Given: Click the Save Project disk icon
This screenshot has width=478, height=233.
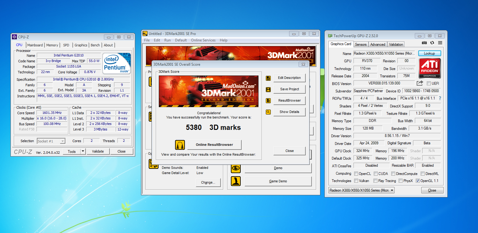Looking at the screenshot, I should (x=268, y=89).
